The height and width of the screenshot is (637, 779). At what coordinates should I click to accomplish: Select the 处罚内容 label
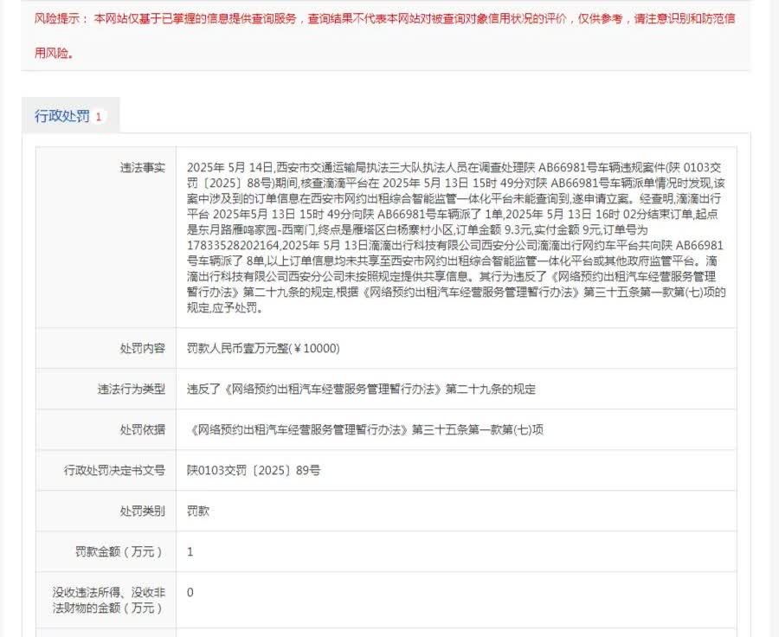tap(142, 348)
